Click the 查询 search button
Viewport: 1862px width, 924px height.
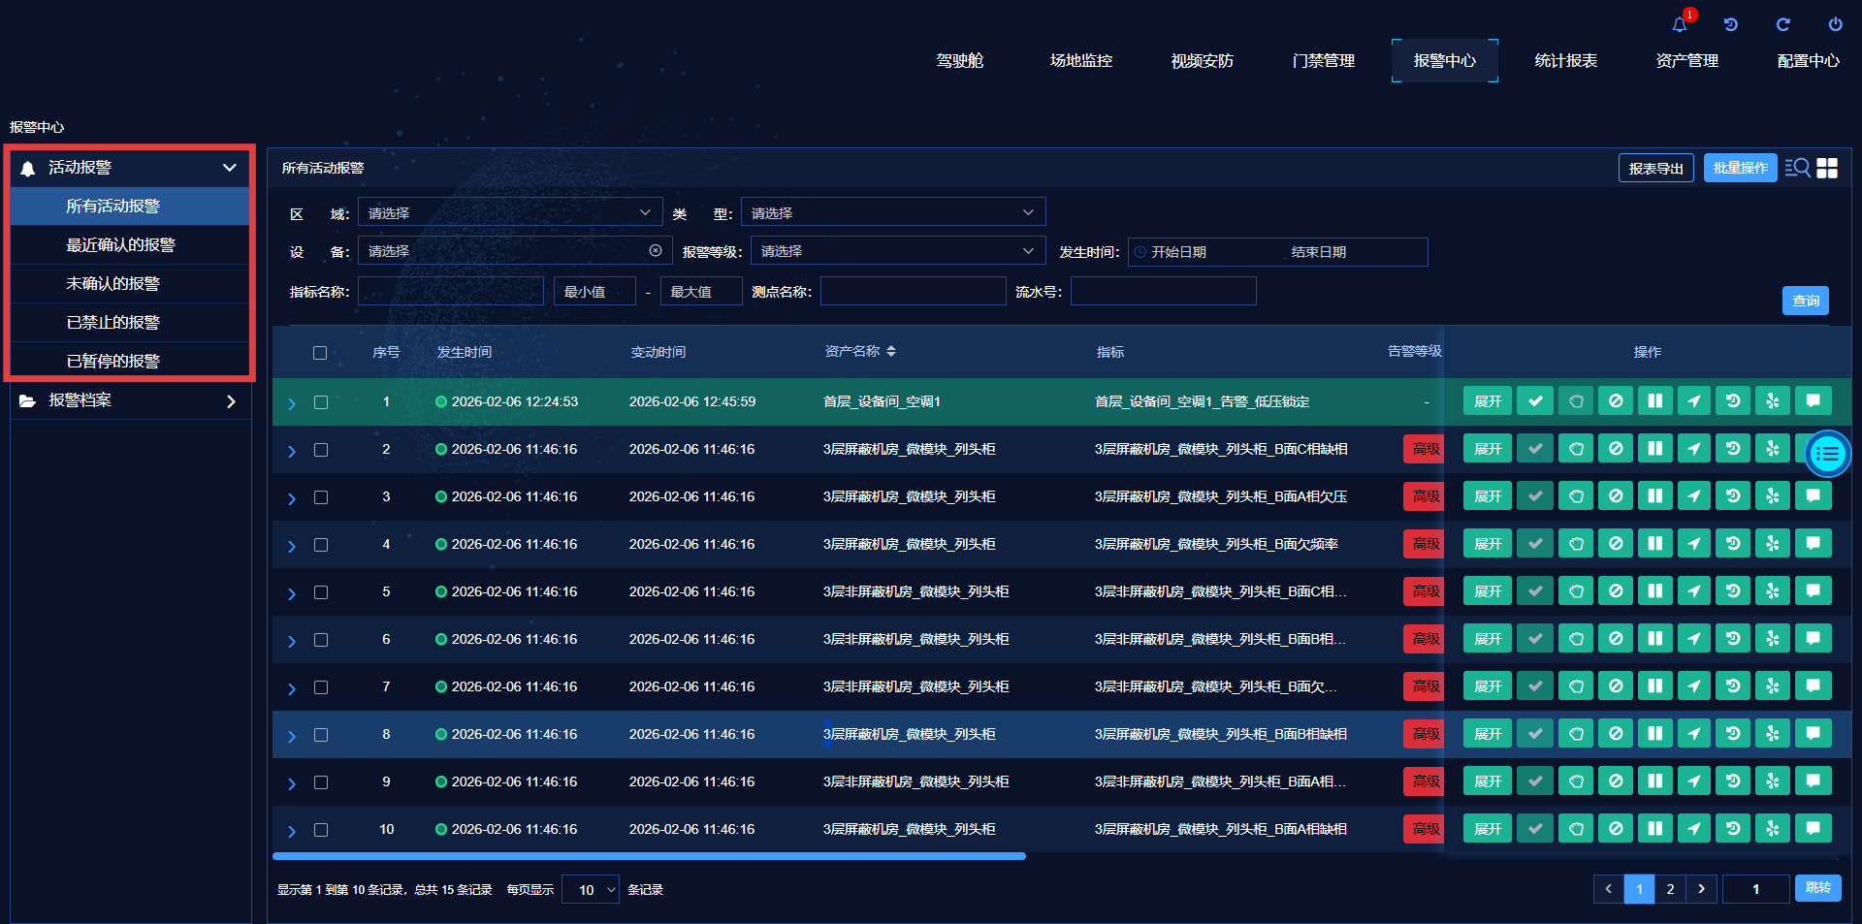pyautogui.click(x=1805, y=301)
